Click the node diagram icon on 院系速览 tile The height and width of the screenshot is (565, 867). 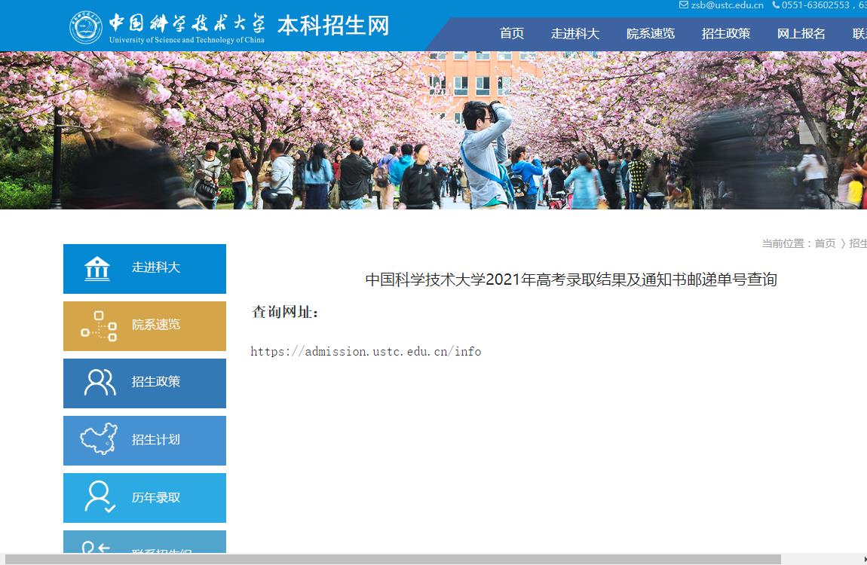tap(99, 326)
